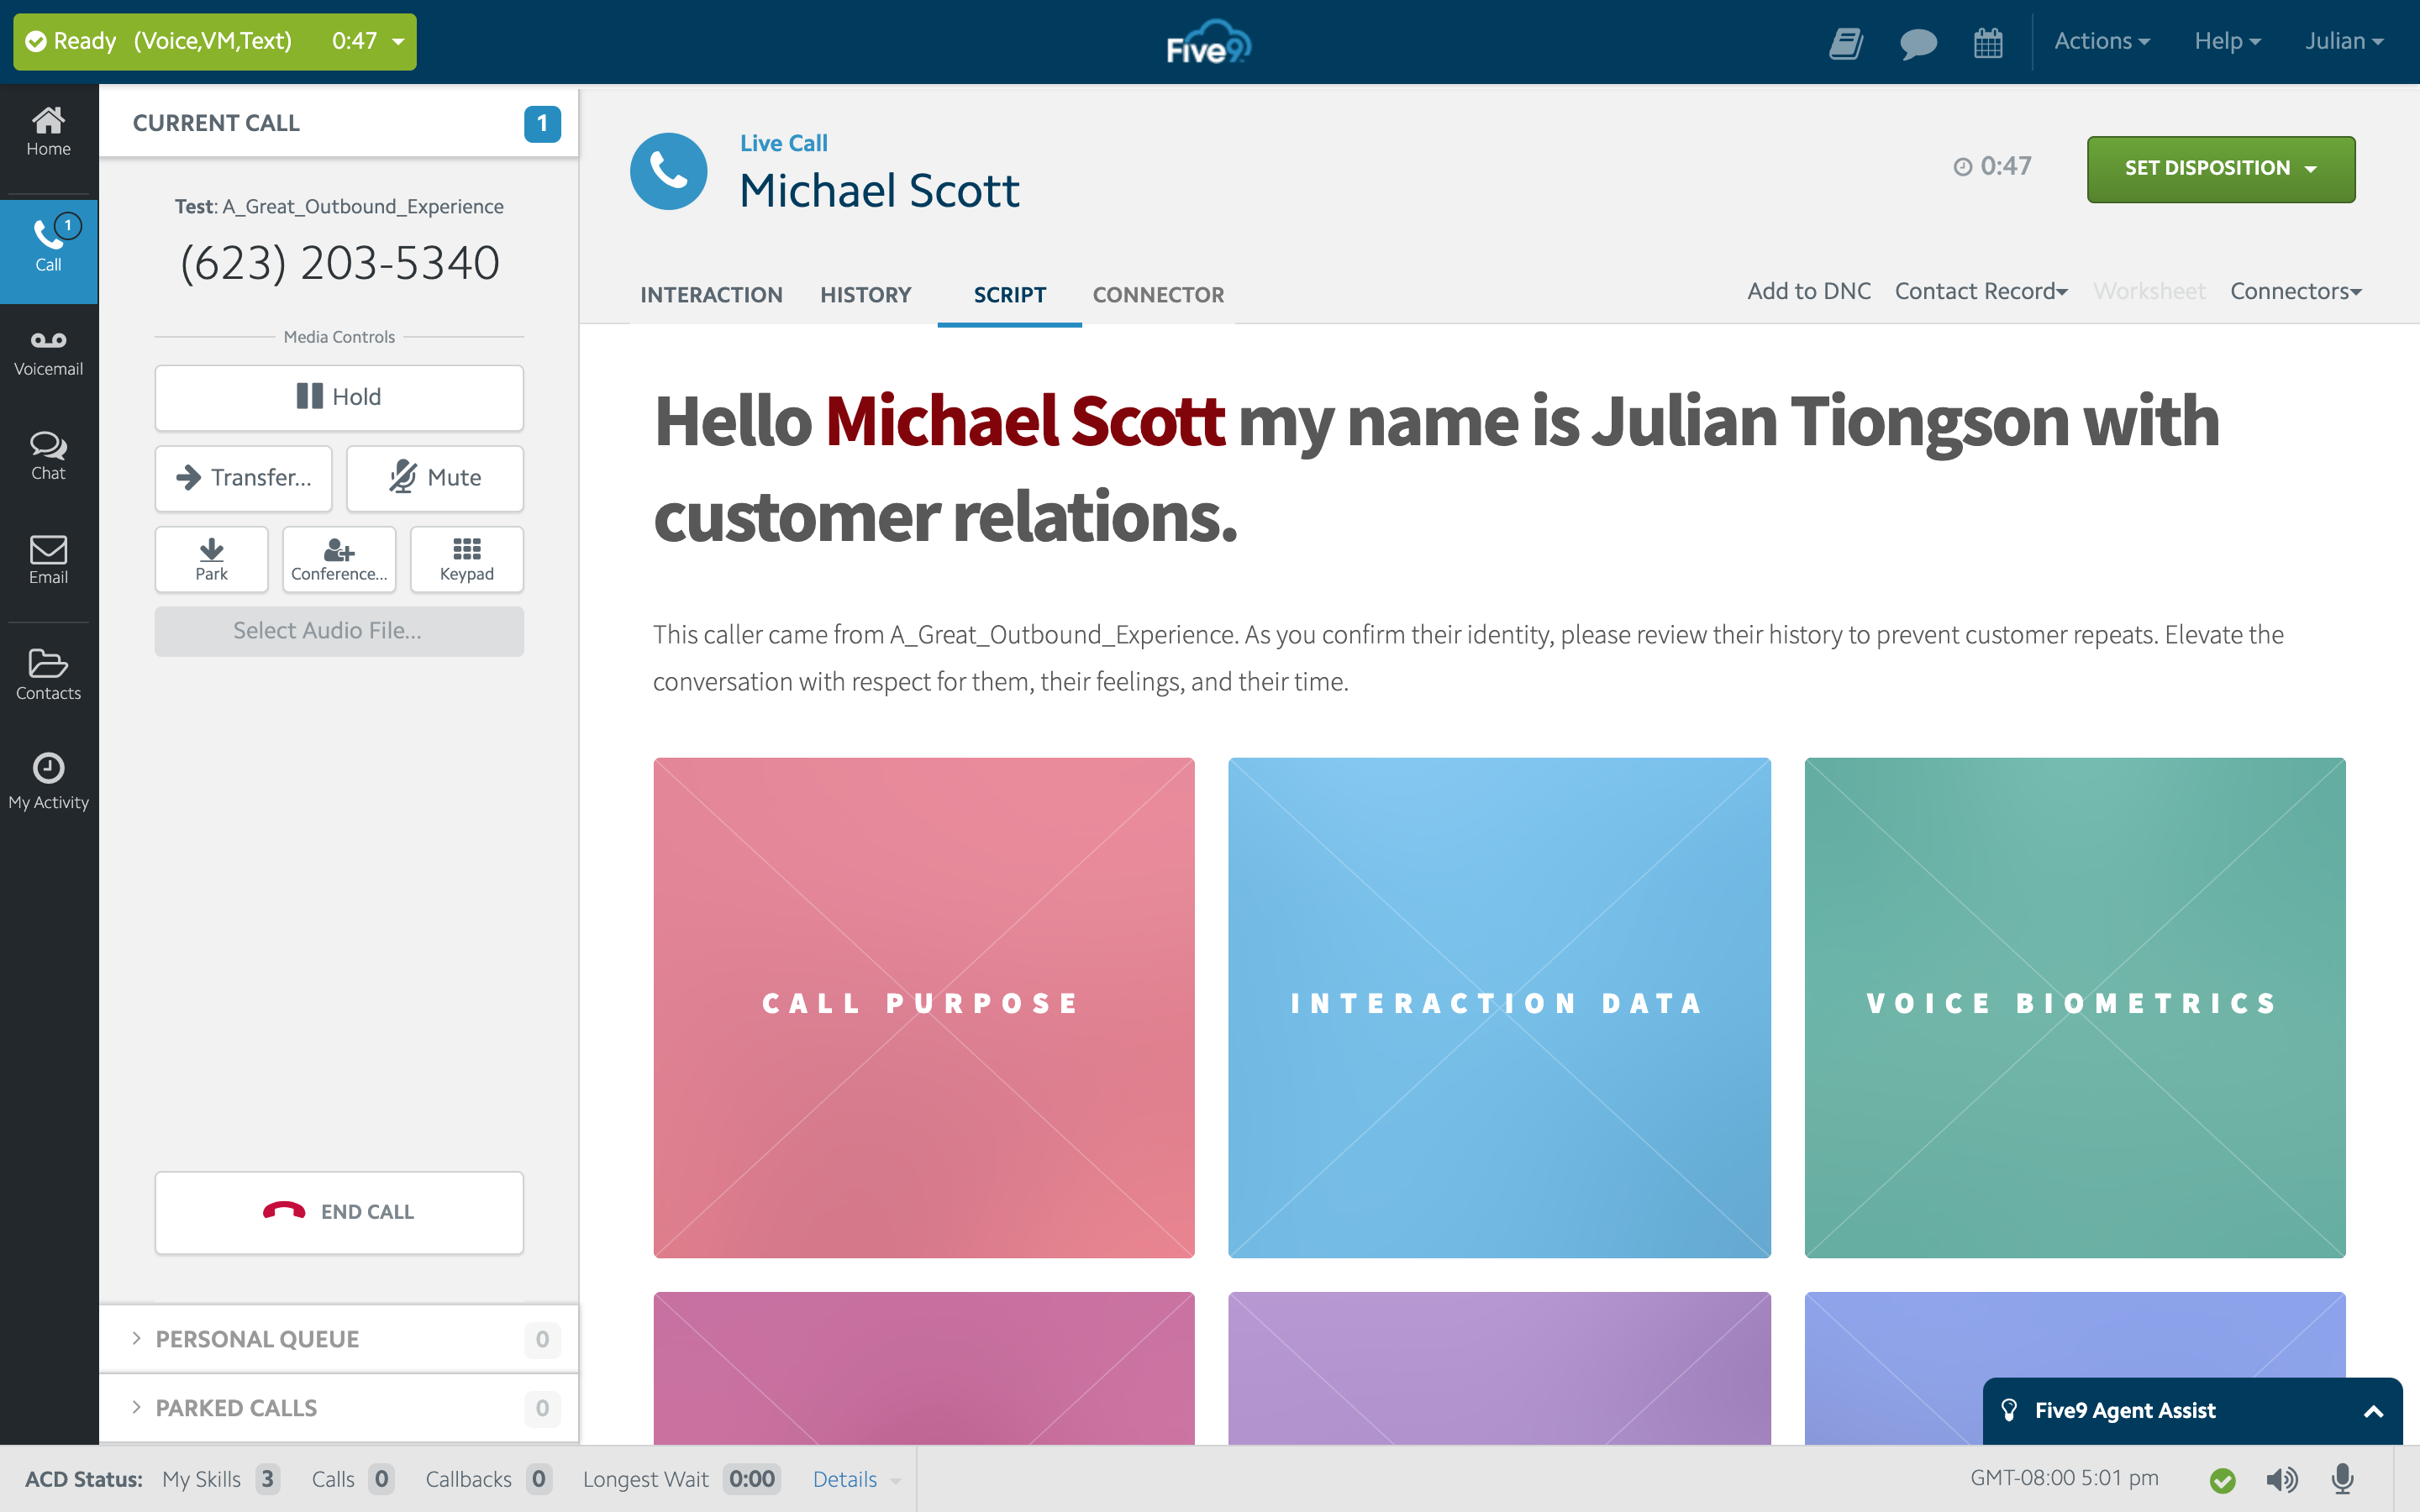Open the Contacts folder icon
Screen dimensions: 2420x1512
pos(48,673)
